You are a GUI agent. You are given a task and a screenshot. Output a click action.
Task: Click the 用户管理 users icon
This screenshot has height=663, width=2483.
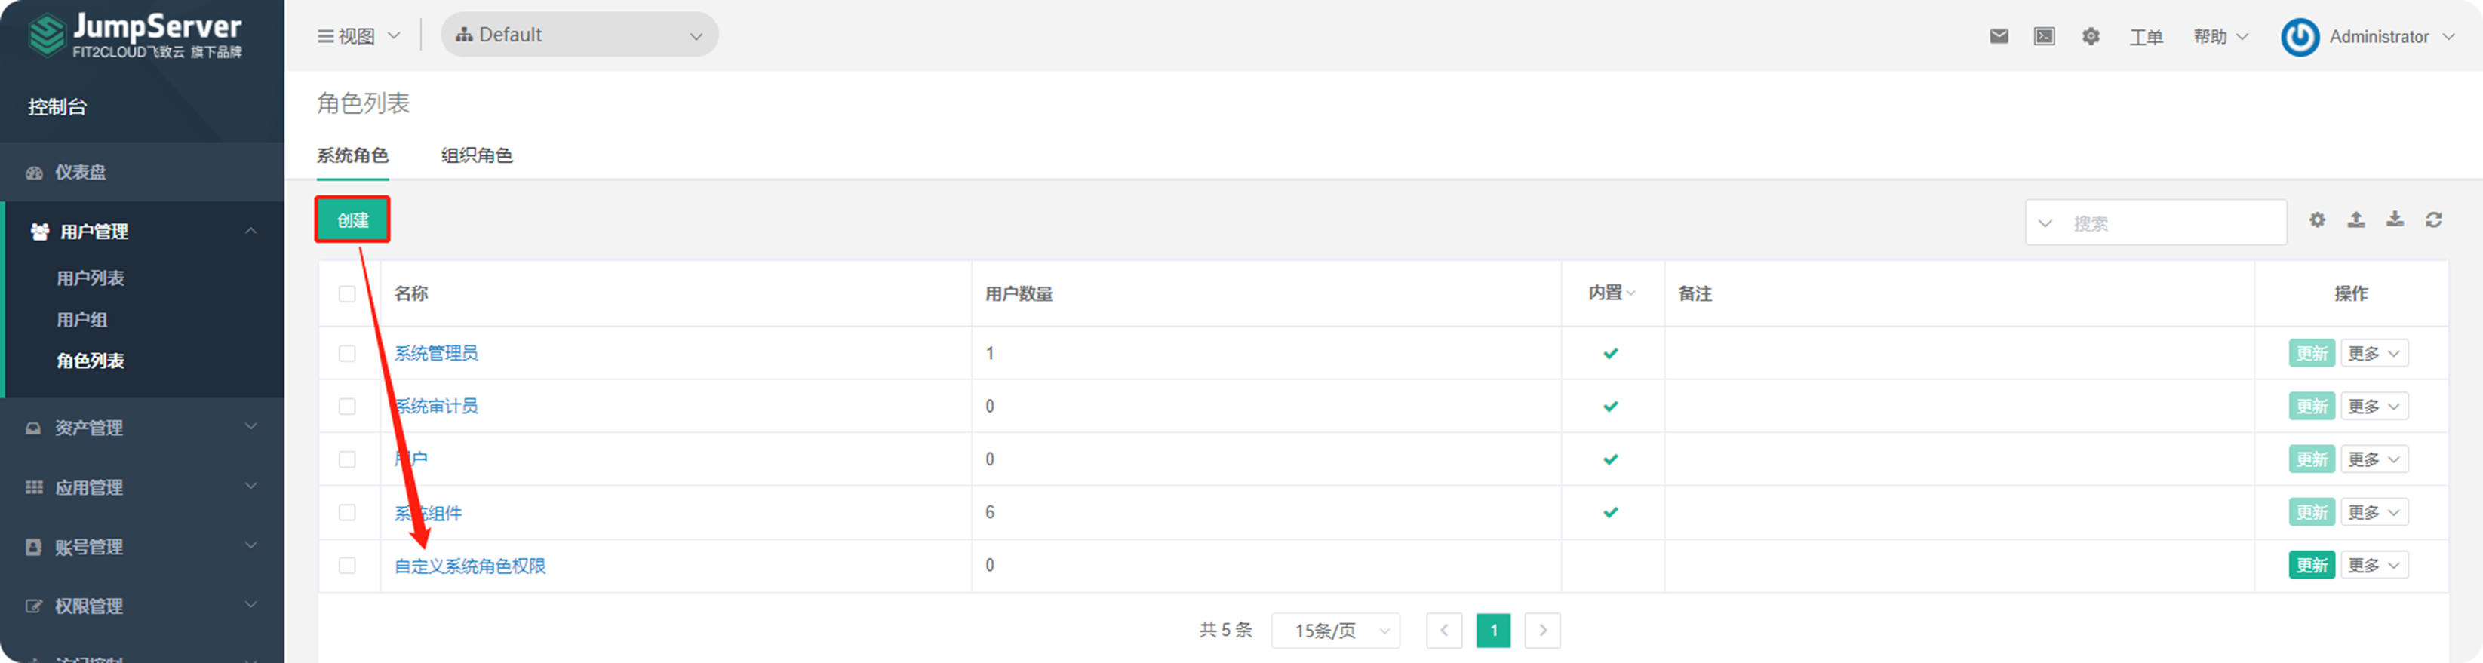coord(39,232)
